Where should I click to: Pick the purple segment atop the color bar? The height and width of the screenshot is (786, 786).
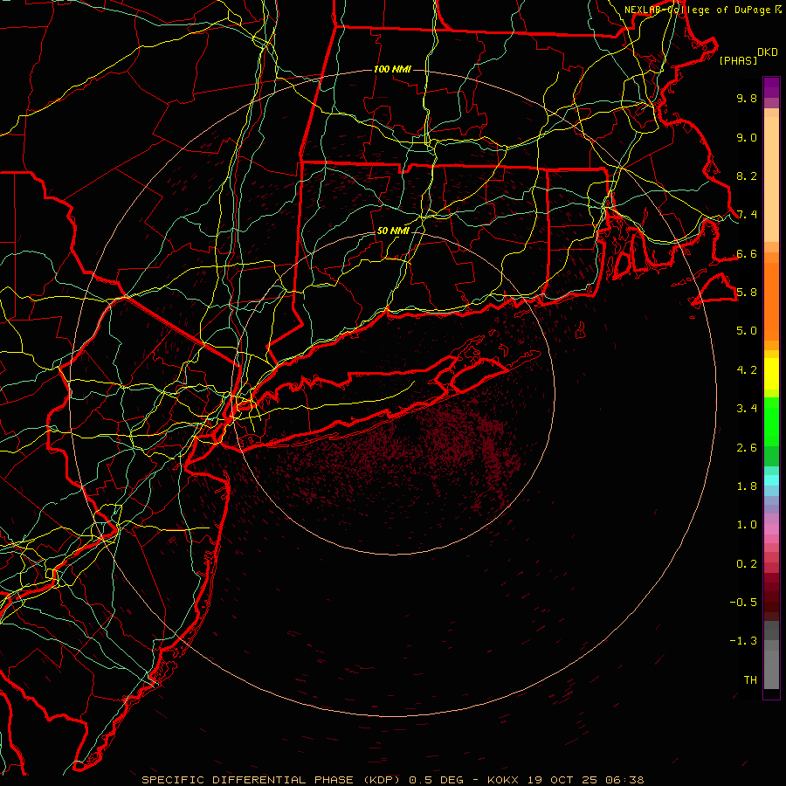click(771, 87)
